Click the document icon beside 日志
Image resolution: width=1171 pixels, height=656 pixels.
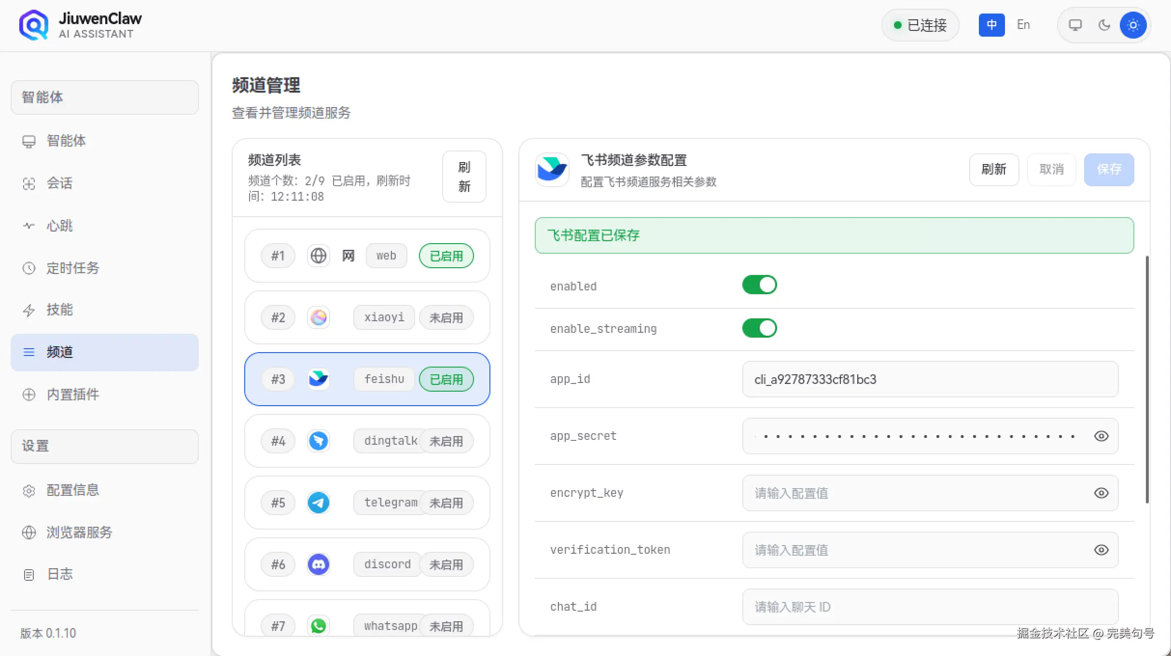click(x=29, y=574)
